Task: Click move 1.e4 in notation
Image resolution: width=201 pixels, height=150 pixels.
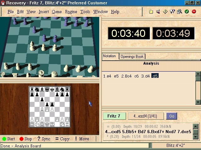Action: coord(107,76)
